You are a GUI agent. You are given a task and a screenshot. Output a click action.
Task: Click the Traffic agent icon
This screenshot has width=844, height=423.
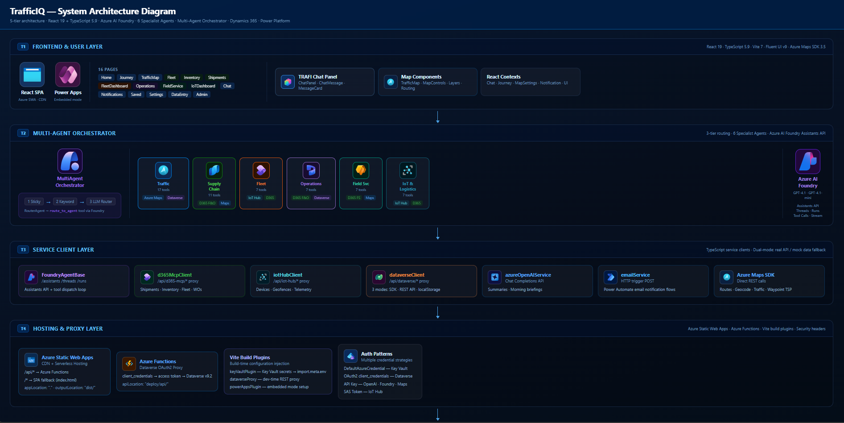click(163, 170)
